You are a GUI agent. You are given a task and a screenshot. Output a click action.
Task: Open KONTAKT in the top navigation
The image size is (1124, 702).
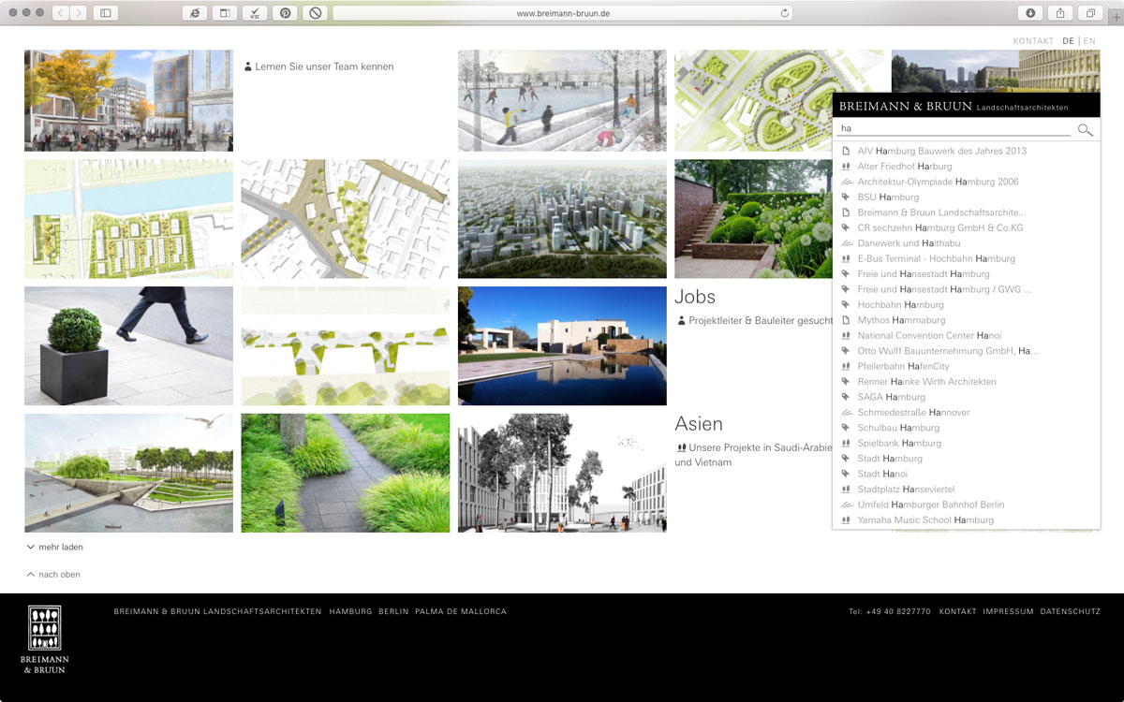pos(1033,41)
